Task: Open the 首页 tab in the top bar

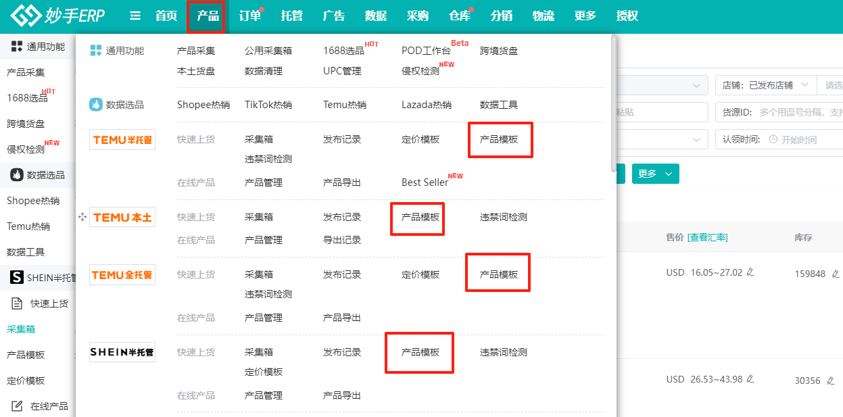Action: point(166,16)
